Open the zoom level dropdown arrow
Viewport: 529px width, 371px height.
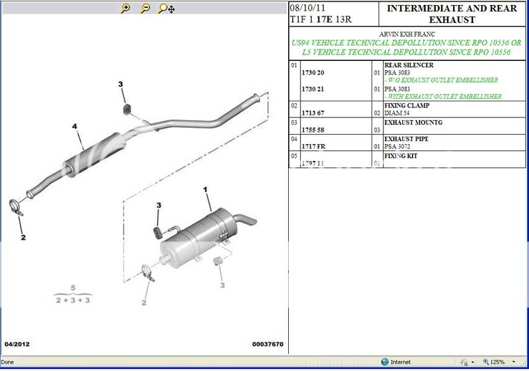(x=513, y=362)
